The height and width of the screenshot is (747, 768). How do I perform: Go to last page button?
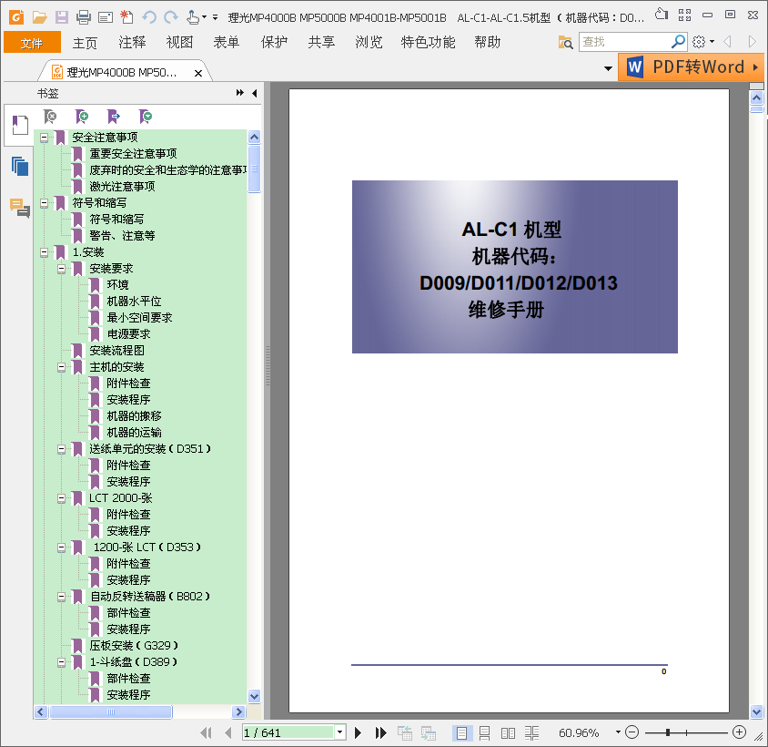point(380,732)
